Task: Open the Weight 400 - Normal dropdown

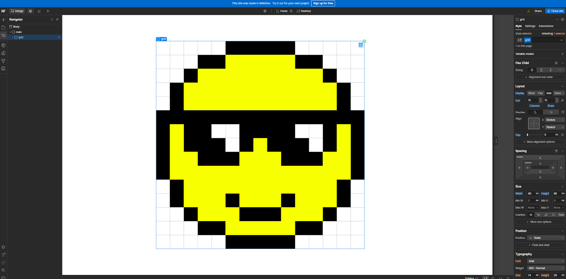Action: pos(546,268)
